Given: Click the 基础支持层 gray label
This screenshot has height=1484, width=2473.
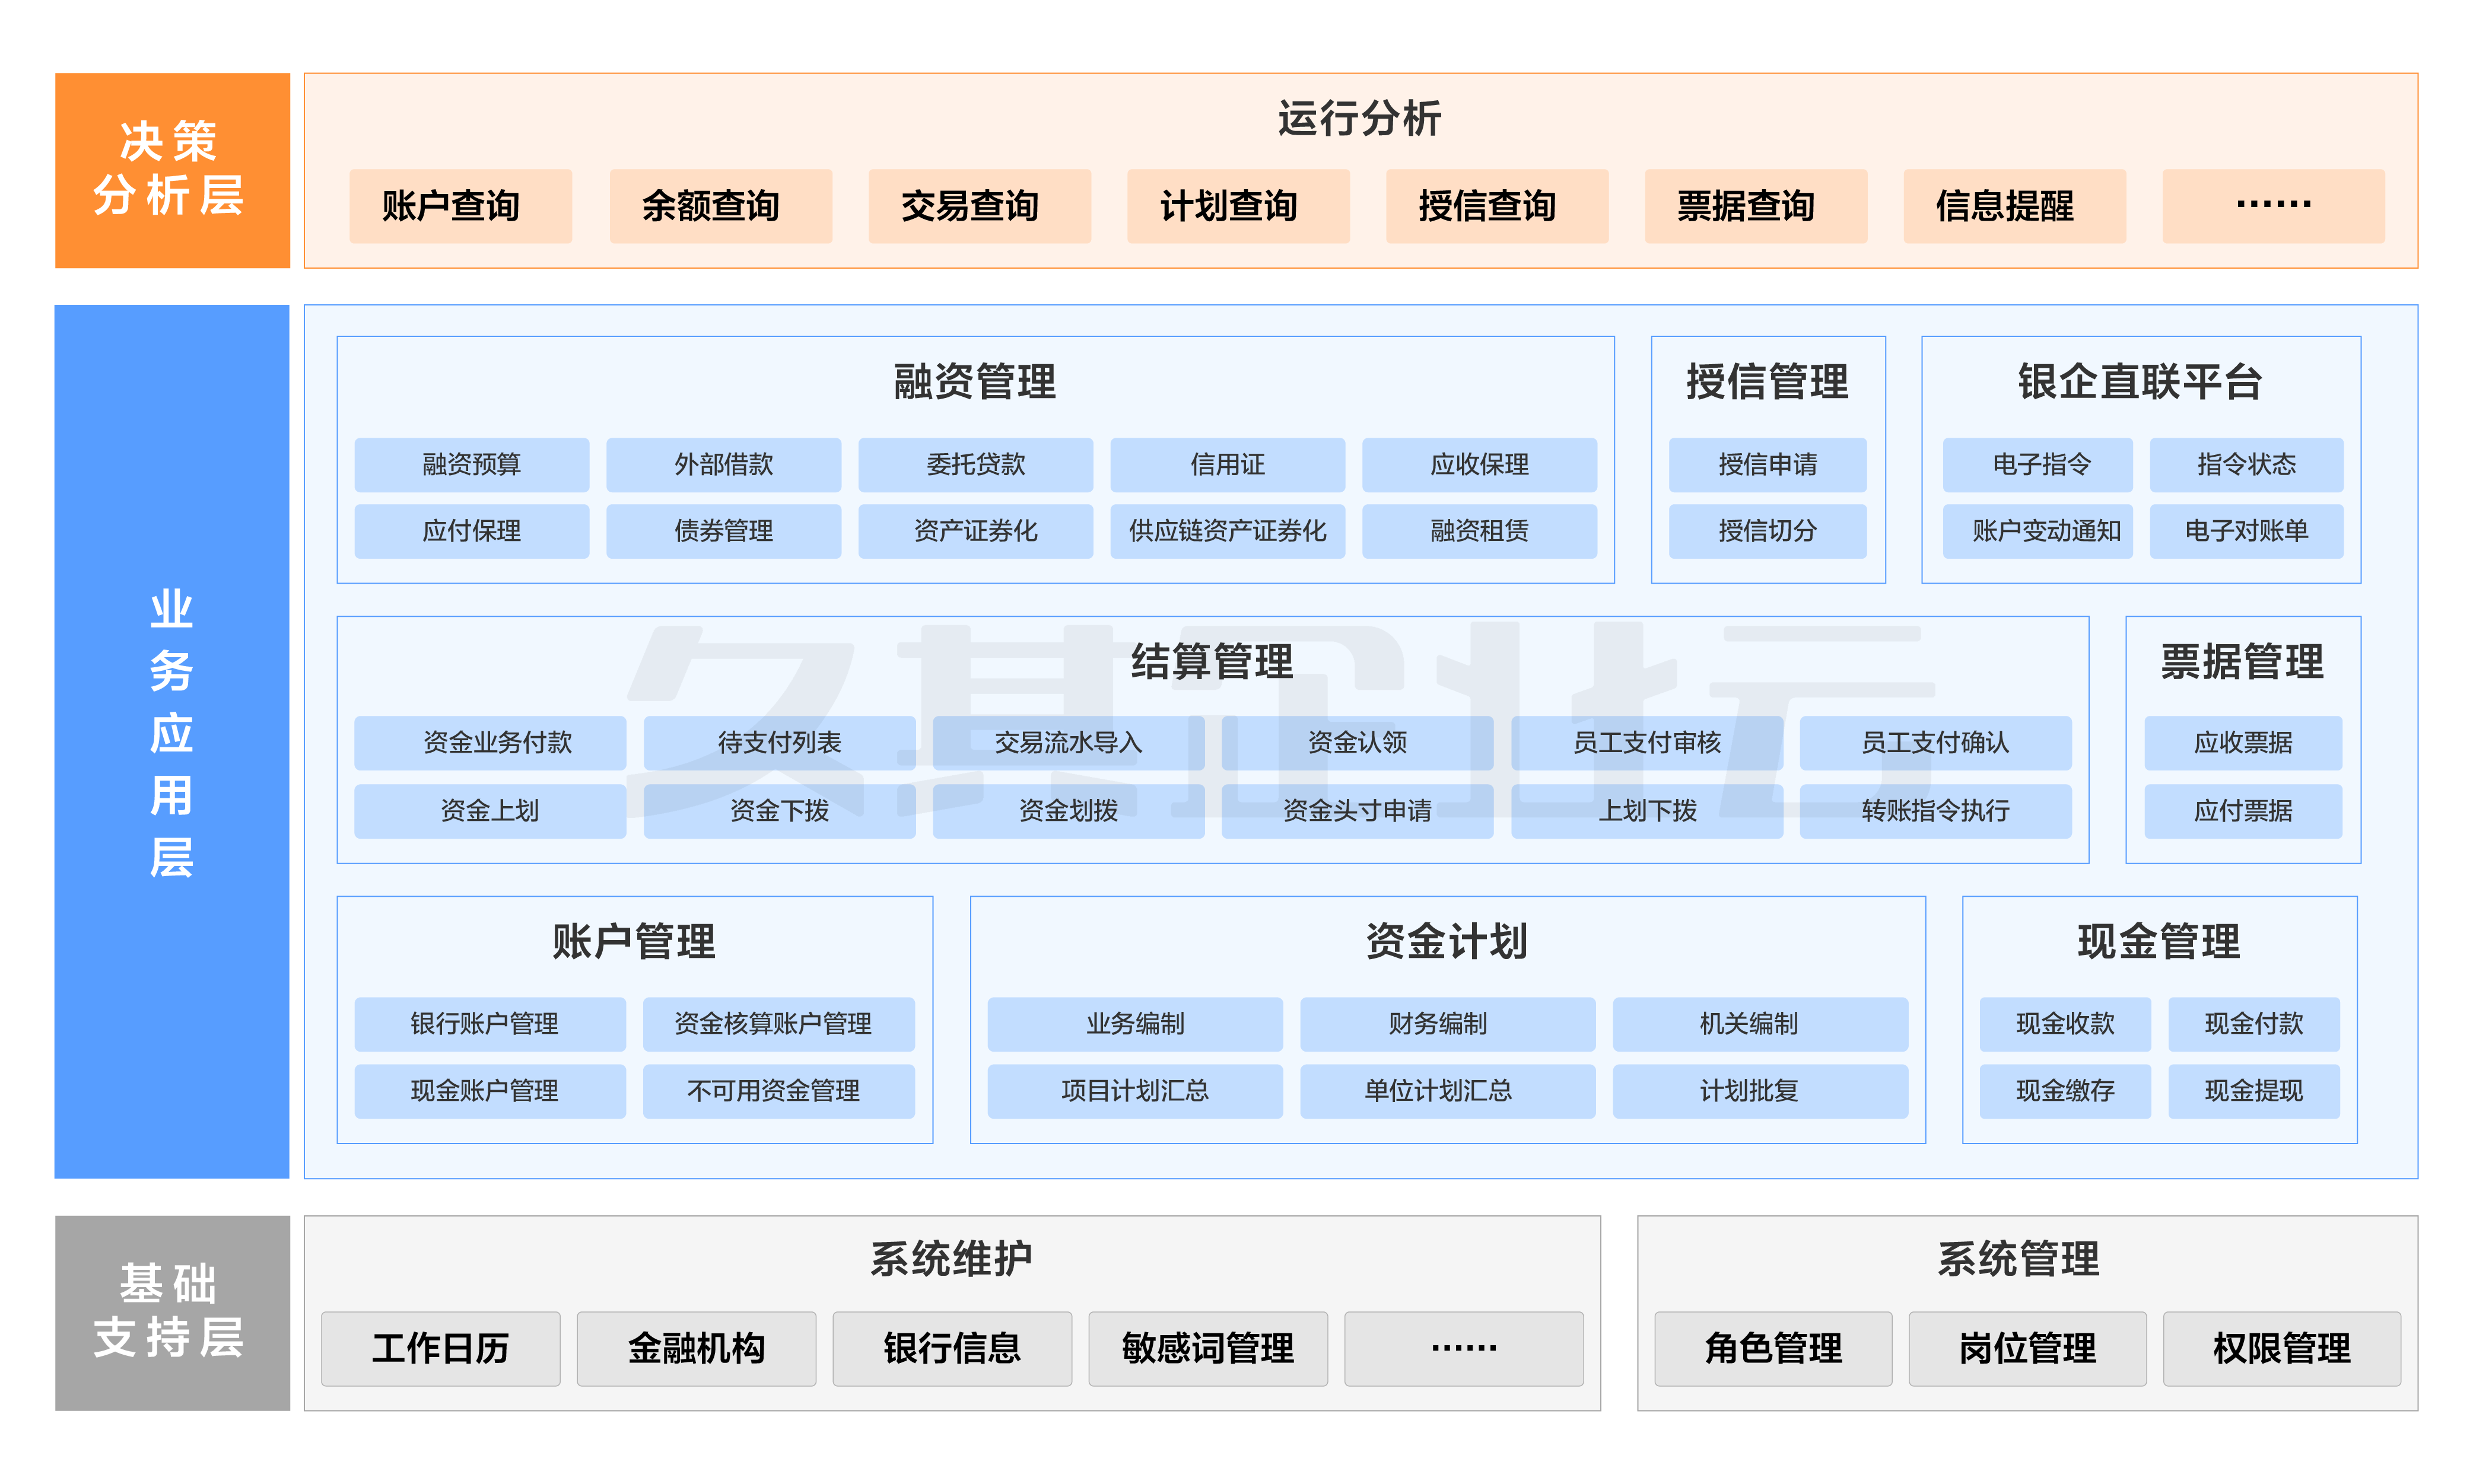Looking at the screenshot, I should coord(172,1312).
